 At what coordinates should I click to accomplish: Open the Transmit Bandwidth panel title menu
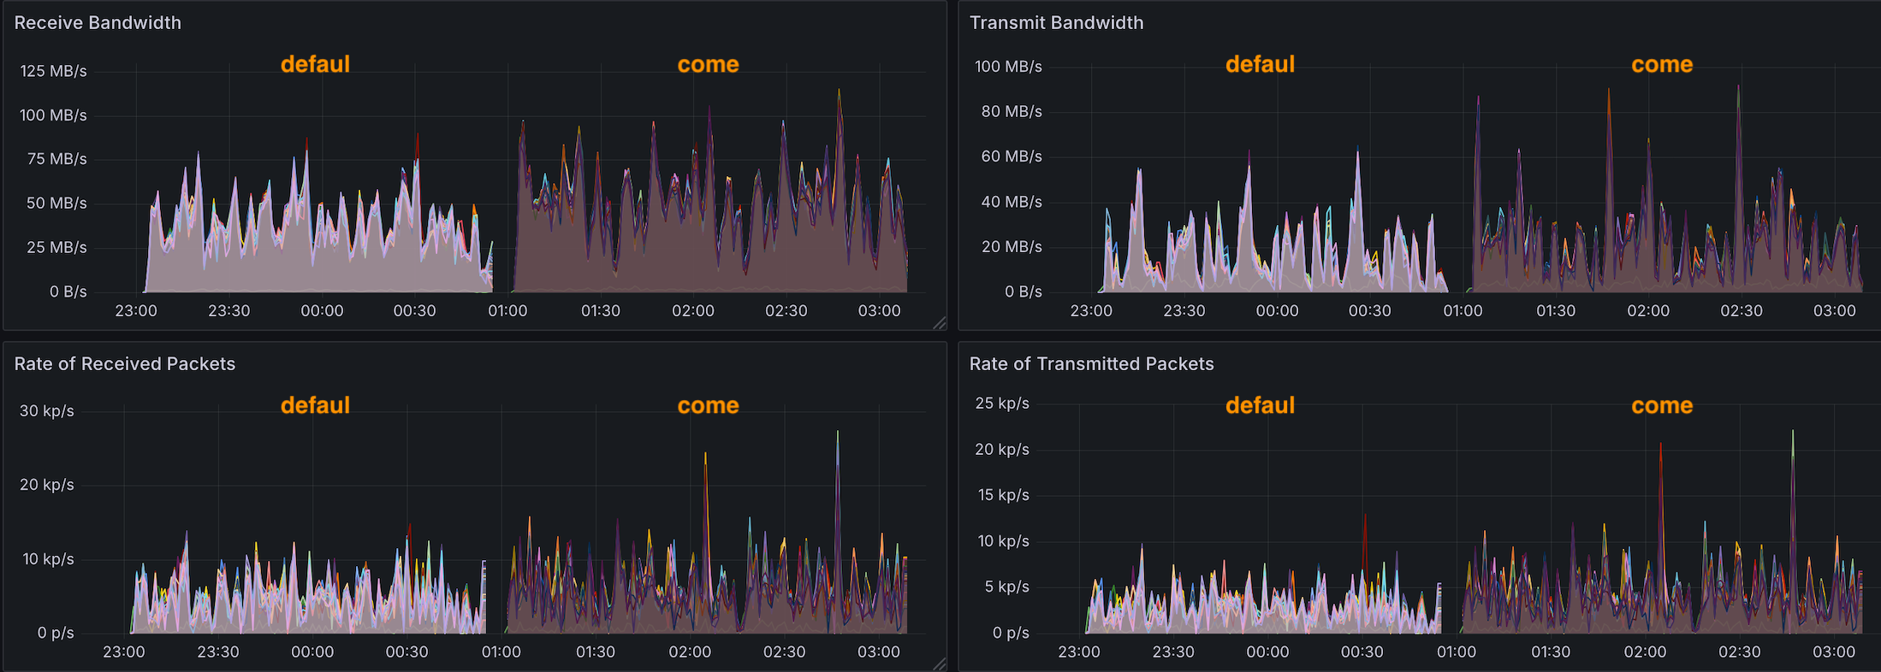[x=1056, y=23]
